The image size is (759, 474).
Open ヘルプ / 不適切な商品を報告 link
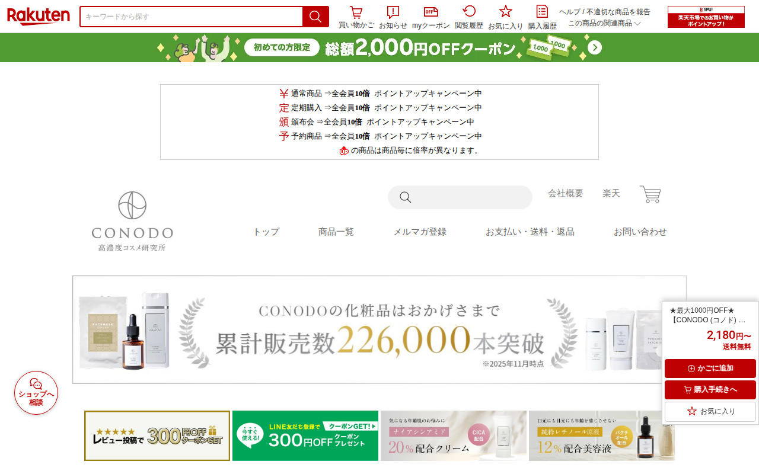(x=605, y=12)
